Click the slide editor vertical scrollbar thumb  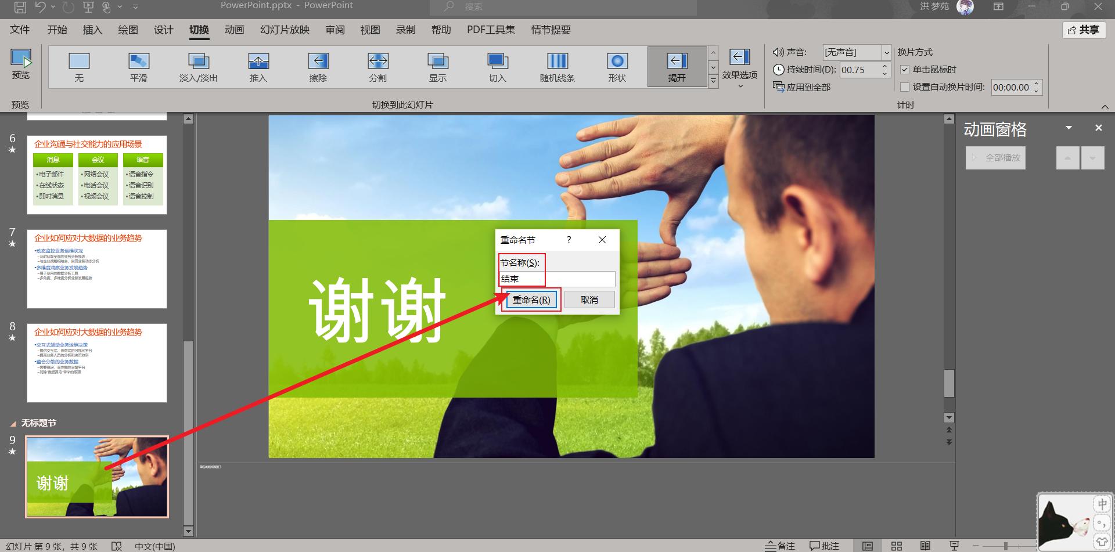coord(949,383)
